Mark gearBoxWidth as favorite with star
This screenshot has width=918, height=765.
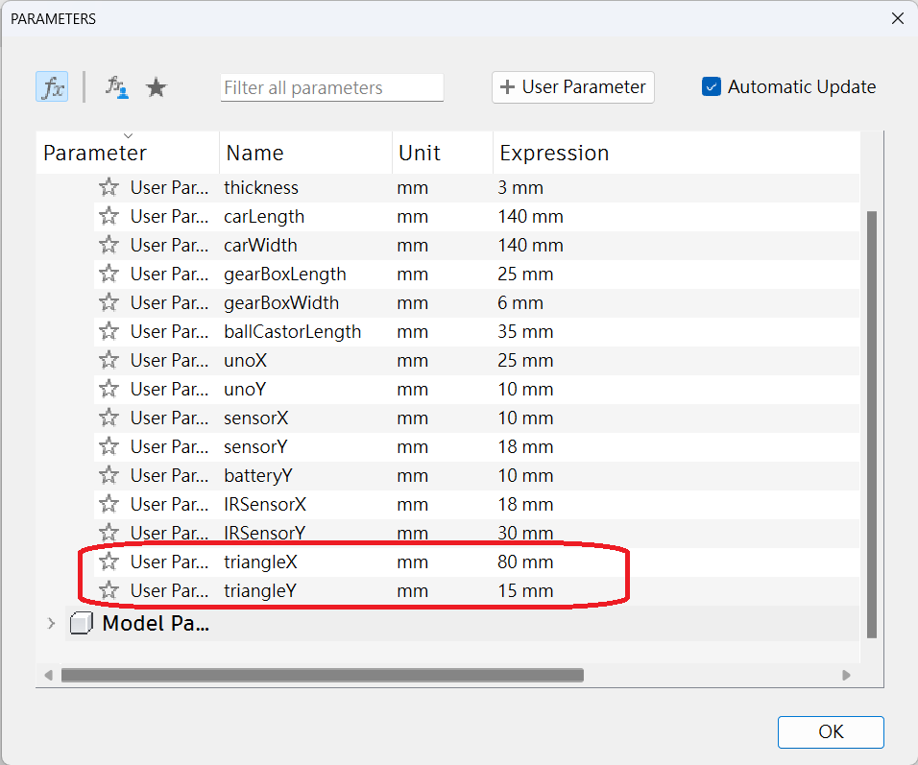pyautogui.click(x=109, y=302)
